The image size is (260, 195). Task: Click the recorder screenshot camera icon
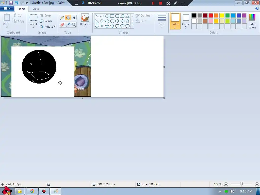(x=168, y=3)
